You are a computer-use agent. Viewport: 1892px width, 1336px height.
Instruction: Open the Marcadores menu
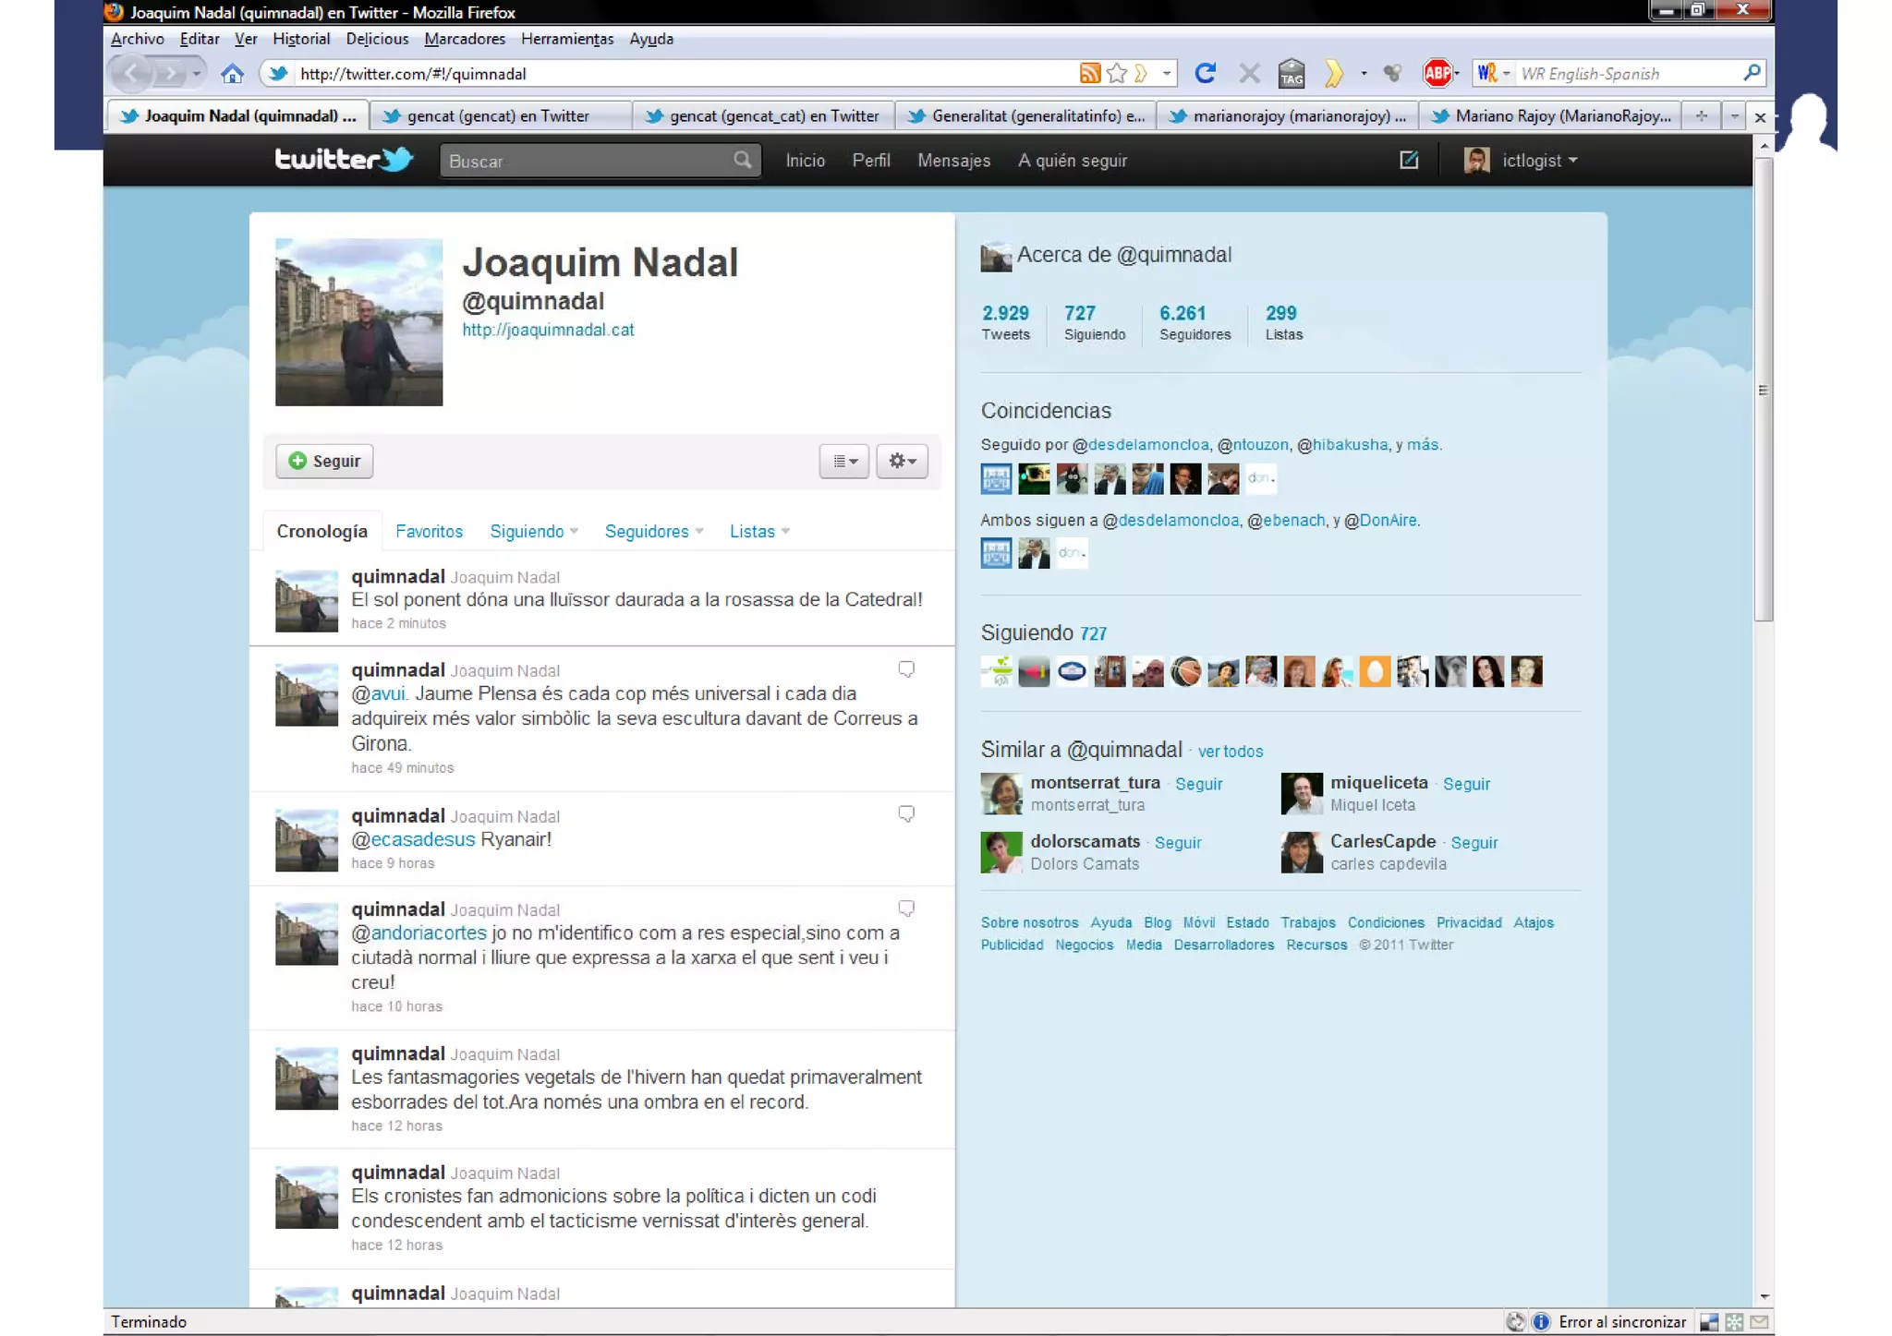(465, 39)
